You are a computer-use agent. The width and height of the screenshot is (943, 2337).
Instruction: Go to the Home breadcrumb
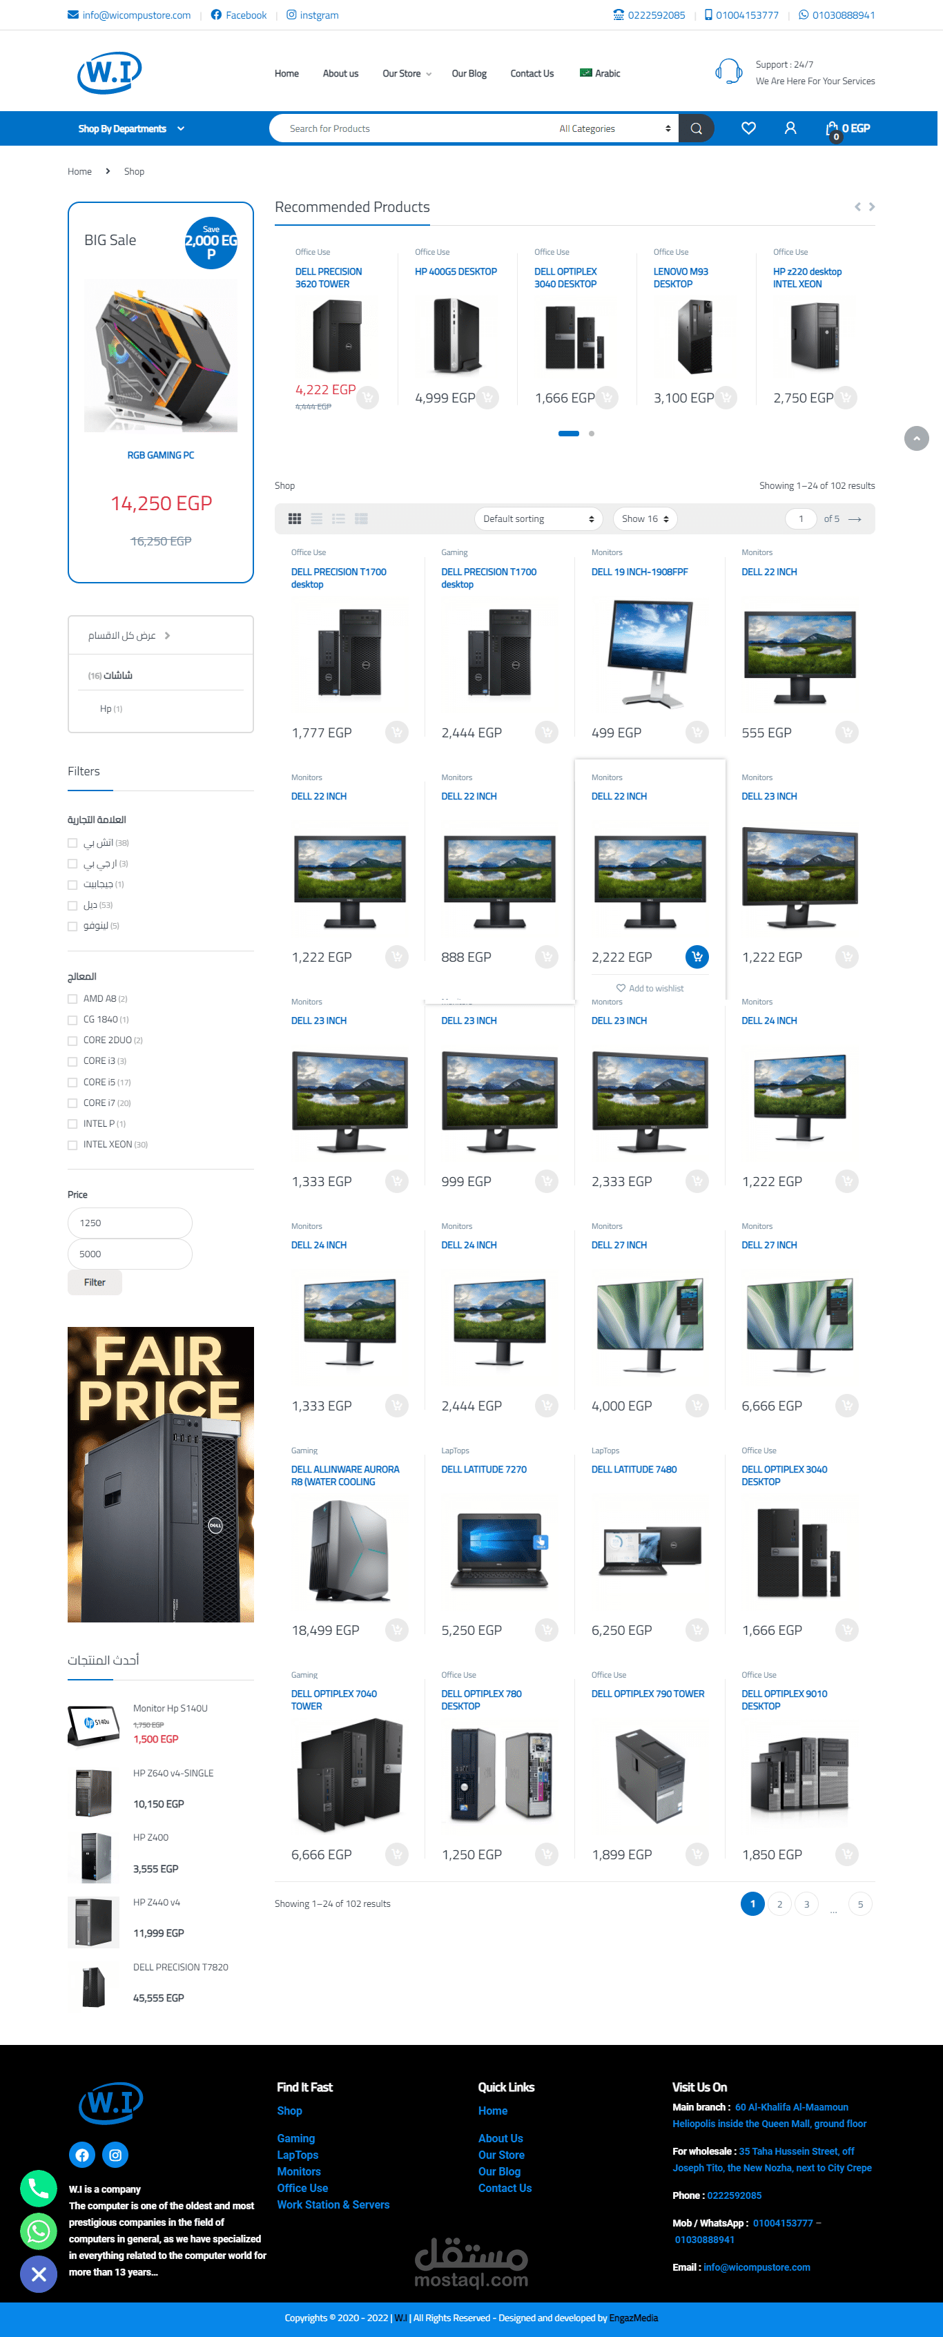(x=80, y=171)
